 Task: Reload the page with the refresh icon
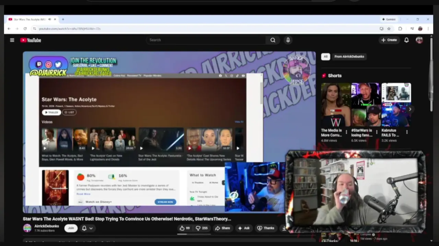25,29
